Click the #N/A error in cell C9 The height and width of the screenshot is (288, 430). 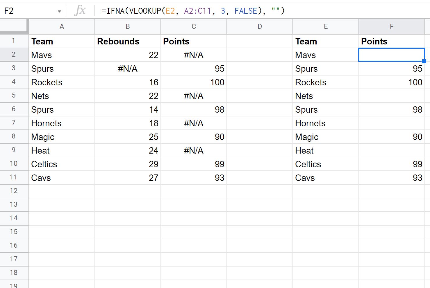194,151
